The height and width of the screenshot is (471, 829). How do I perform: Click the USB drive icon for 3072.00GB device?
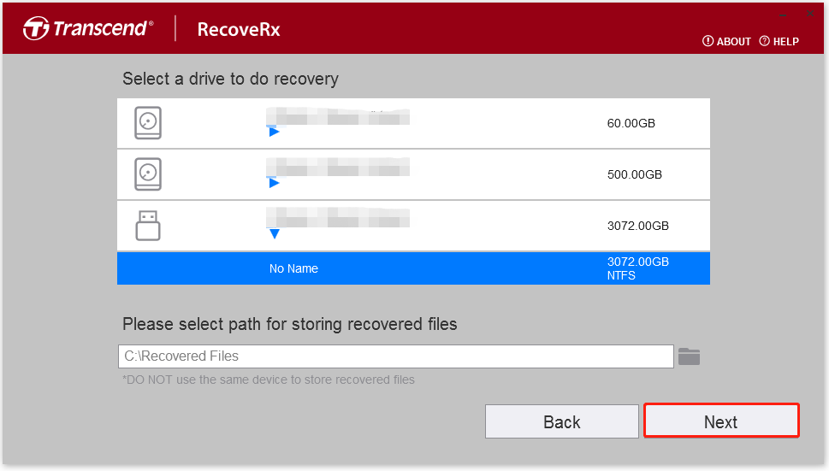pos(148,226)
